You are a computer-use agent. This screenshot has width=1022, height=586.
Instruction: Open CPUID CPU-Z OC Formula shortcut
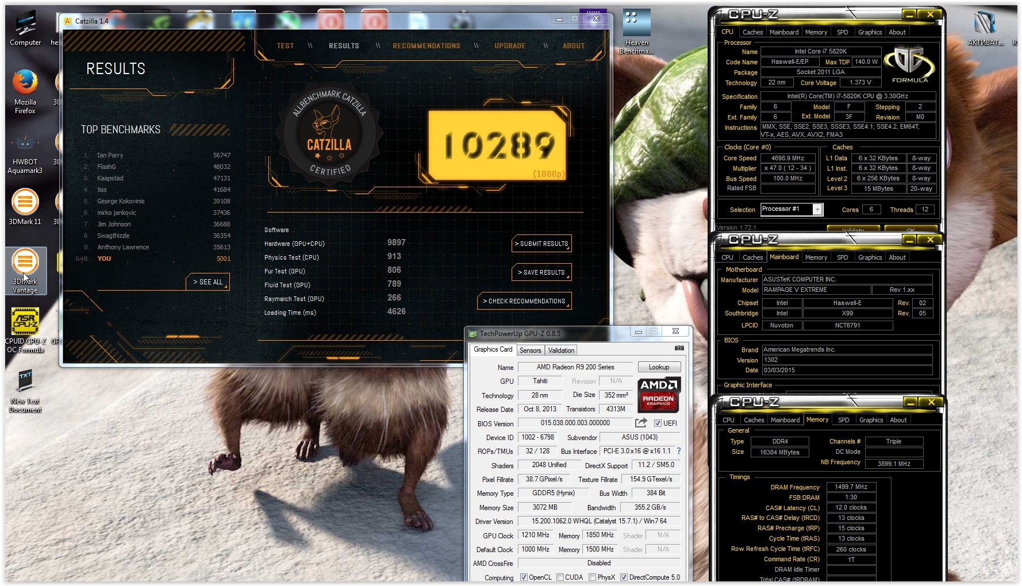pyautogui.click(x=25, y=330)
